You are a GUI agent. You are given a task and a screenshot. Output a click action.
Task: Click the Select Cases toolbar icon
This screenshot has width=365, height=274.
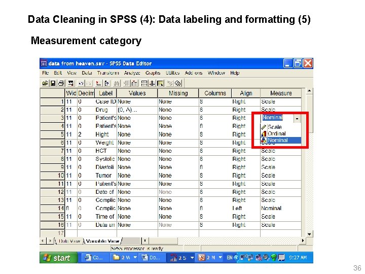[160, 83]
